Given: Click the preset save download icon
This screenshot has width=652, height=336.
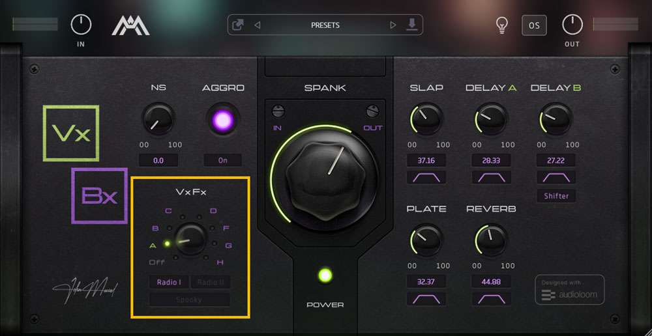Looking at the screenshot, I should coord(411,25).
